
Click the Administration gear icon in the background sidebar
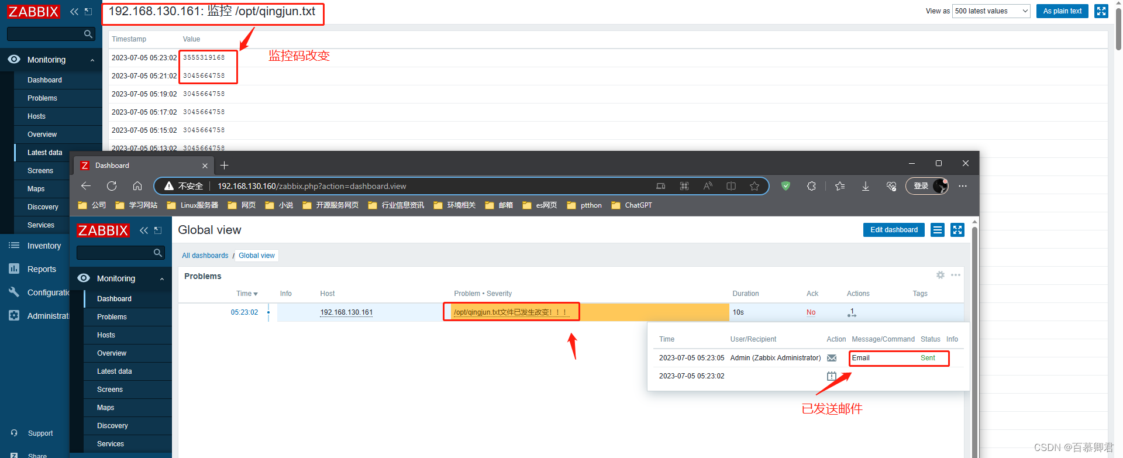coord(14,315)
